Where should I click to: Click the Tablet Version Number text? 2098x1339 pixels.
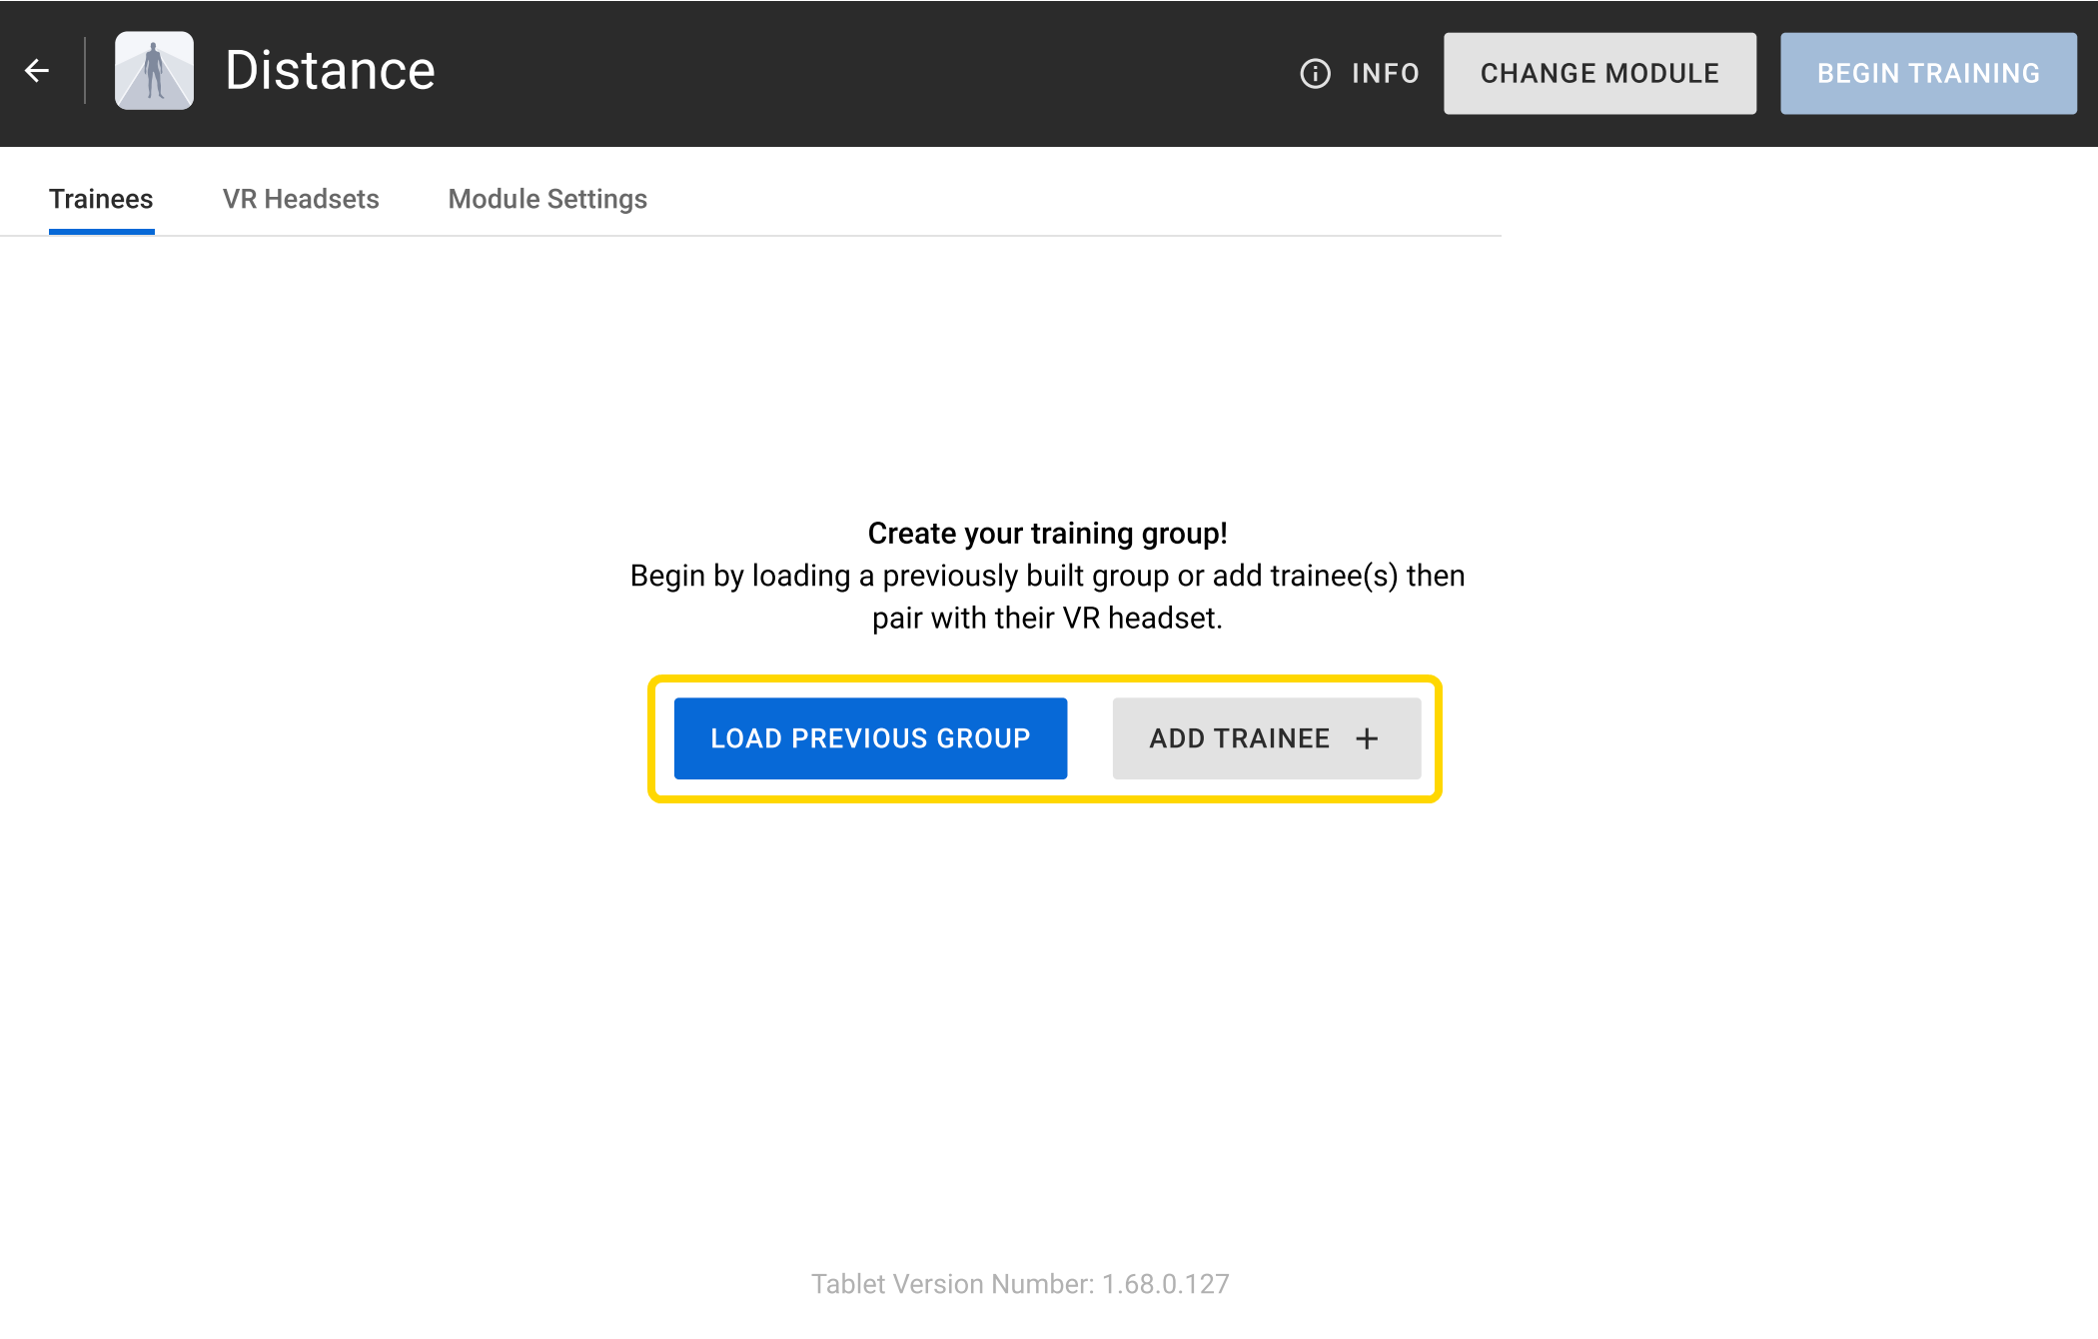click(x=1020, y=1284)
